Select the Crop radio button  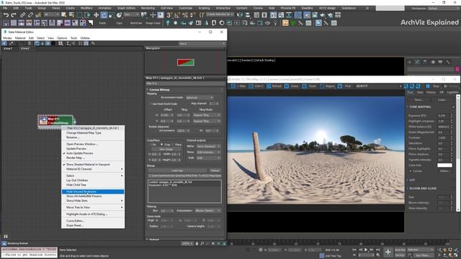[x=161, y=145]
